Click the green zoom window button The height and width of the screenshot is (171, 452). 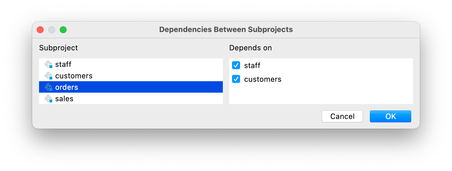coord(63,30)
